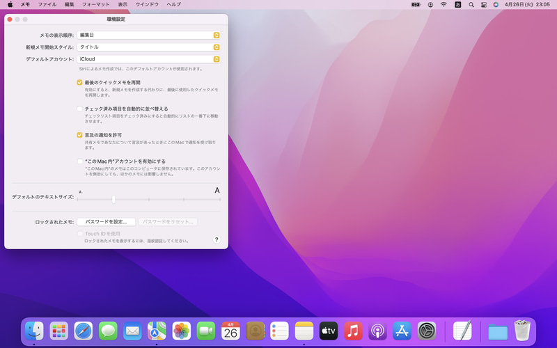Click user account icon in menu bar
Screen dimensions: 557x348
(x=430, y=5)
